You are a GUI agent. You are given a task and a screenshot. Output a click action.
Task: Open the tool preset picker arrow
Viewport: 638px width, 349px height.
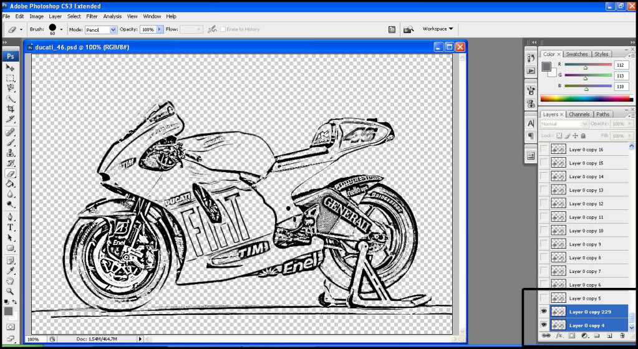coord(21,29)
